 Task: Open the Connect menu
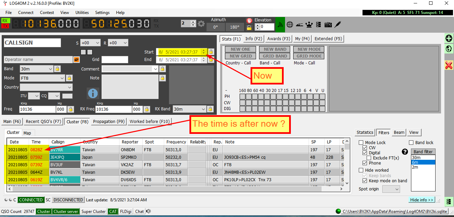click(x=26, y=13)
